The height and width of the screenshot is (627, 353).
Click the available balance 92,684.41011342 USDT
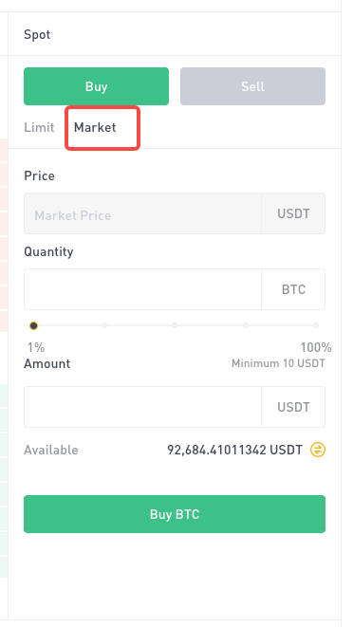(x=234, y=450)
